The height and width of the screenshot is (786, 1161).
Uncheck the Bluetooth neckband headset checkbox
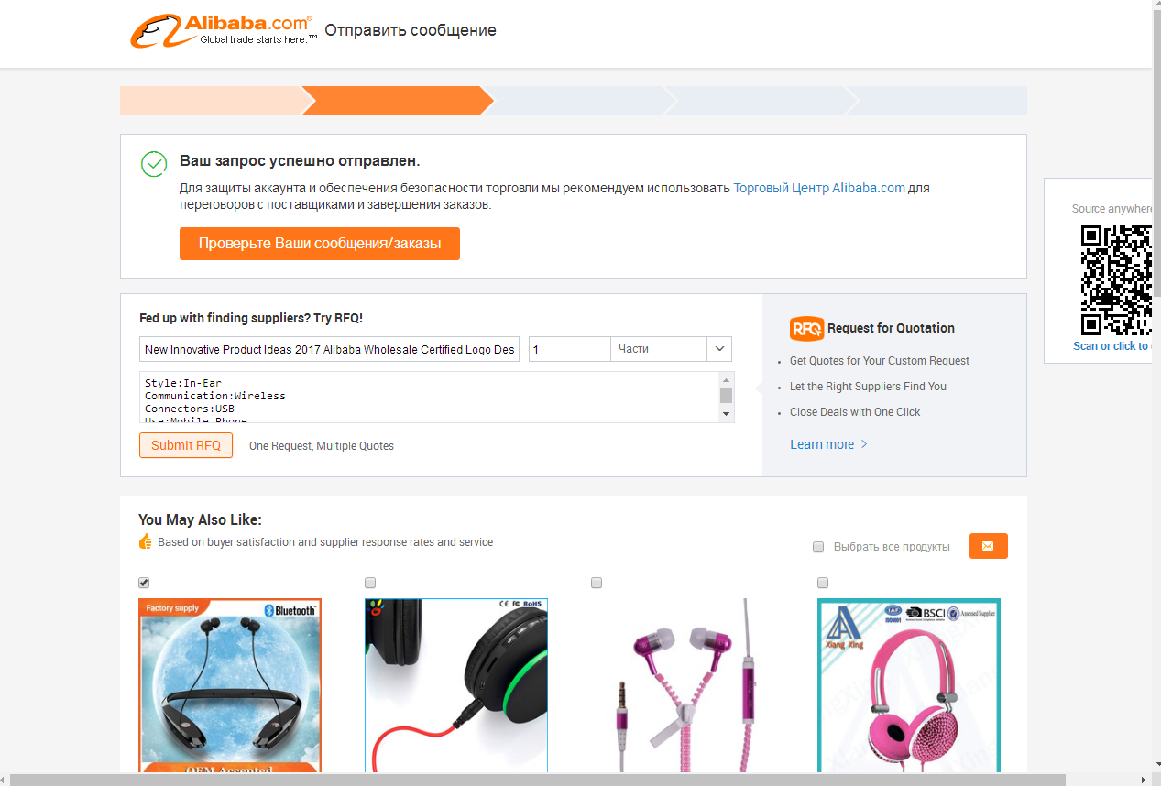[x=144, y=583]
